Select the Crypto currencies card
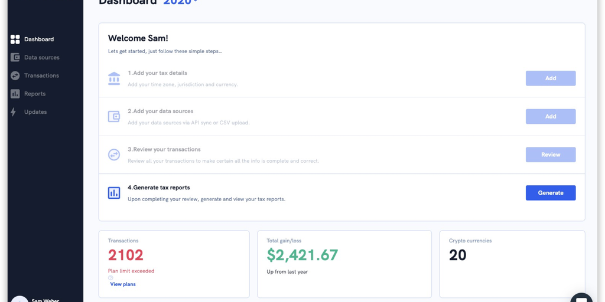Screen dimensions: 605x302 (x=512, y=264)
